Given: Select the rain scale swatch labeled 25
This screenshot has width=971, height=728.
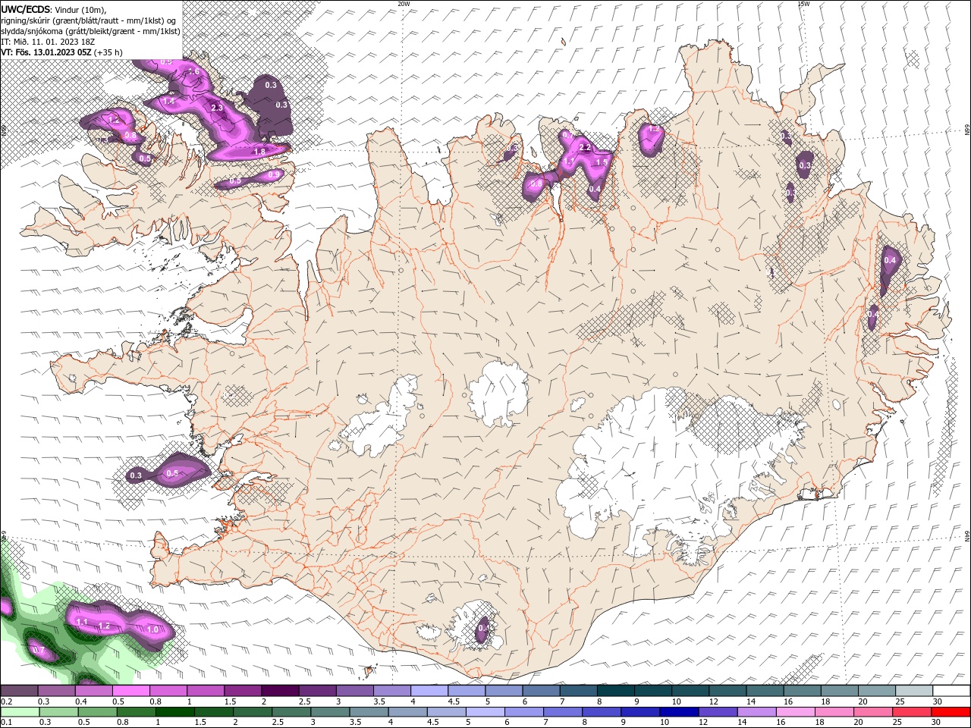Looking at the screenshot, I should 911,712.
